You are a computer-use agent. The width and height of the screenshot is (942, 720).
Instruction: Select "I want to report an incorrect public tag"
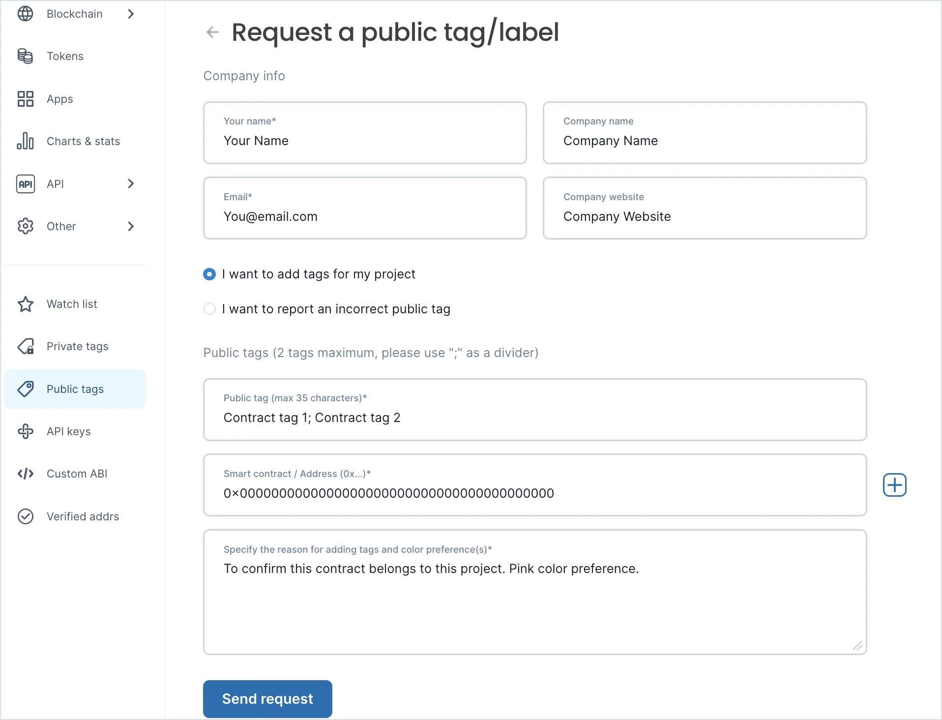click(209, 309)
